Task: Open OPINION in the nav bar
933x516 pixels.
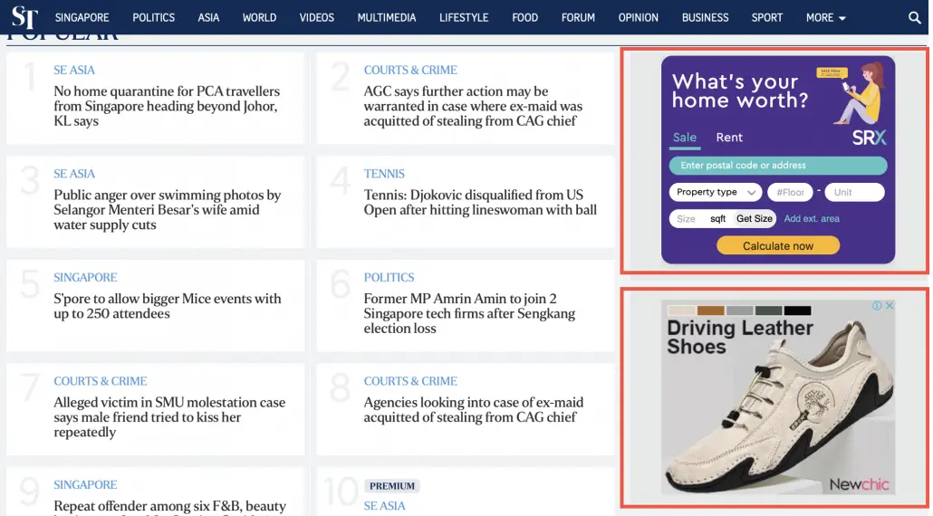Action: (x=639, y=18)
